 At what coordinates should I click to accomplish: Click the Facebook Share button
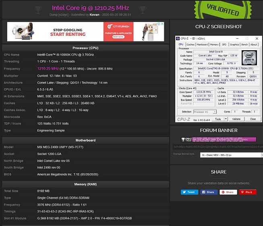(209, 192)
